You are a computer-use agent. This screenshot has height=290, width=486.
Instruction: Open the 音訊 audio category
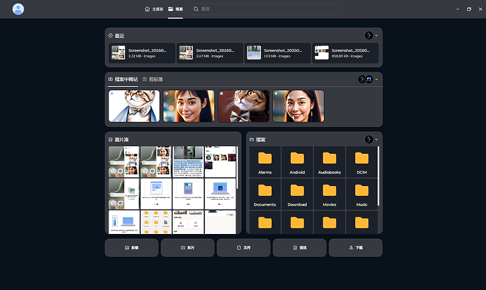tap(300, 248)
